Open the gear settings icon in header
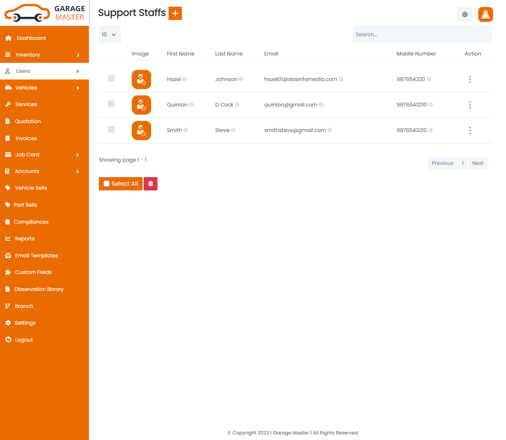Viewport: 506px width, 440px height. (x=465, y=14)
